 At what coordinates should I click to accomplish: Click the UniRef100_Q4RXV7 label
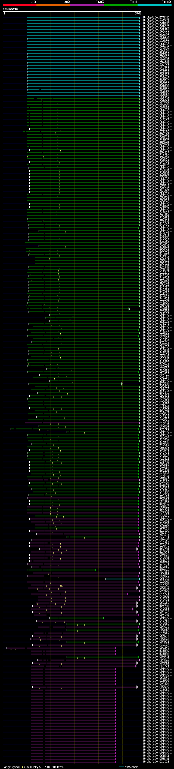pyautogui.click(x=156, y=120)
